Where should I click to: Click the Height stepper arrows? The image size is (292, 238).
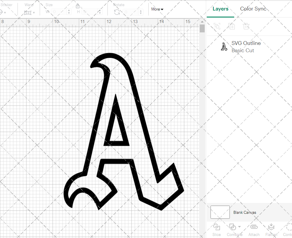point(100,12)
